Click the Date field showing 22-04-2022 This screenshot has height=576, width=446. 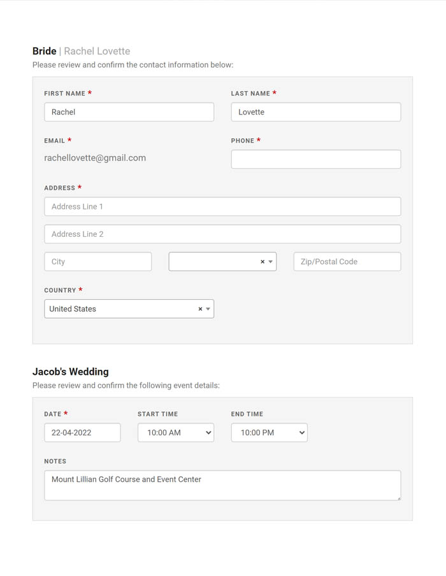(x=82, y=433)
